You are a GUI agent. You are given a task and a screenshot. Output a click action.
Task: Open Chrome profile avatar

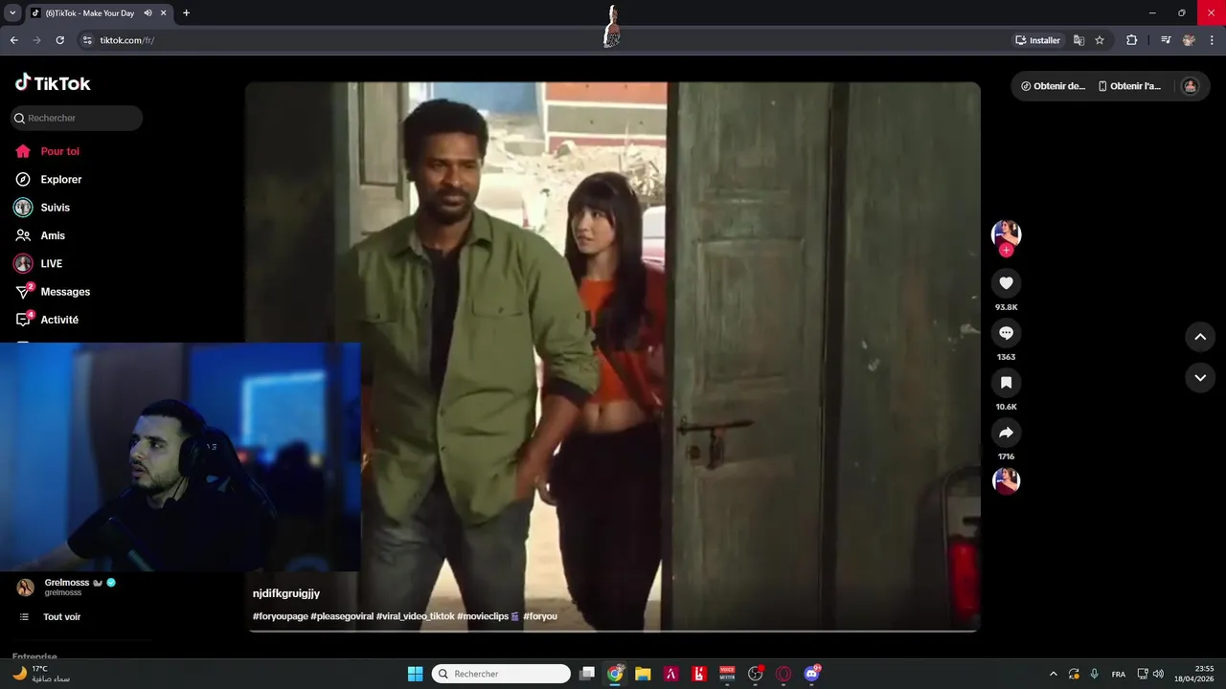click(1189, 40)
